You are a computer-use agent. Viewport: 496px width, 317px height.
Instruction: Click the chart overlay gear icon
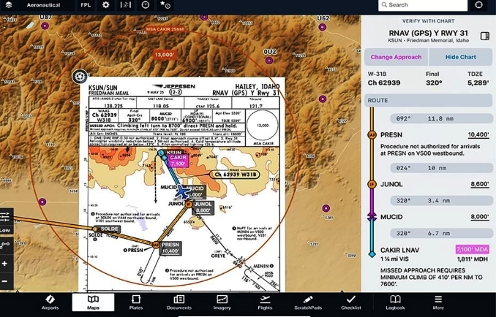[80, 76]
